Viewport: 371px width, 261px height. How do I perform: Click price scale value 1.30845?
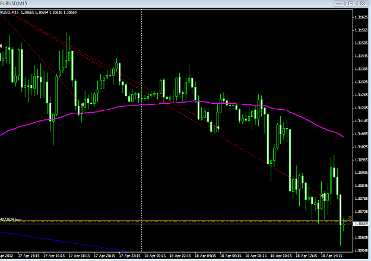tap(362, 186)
